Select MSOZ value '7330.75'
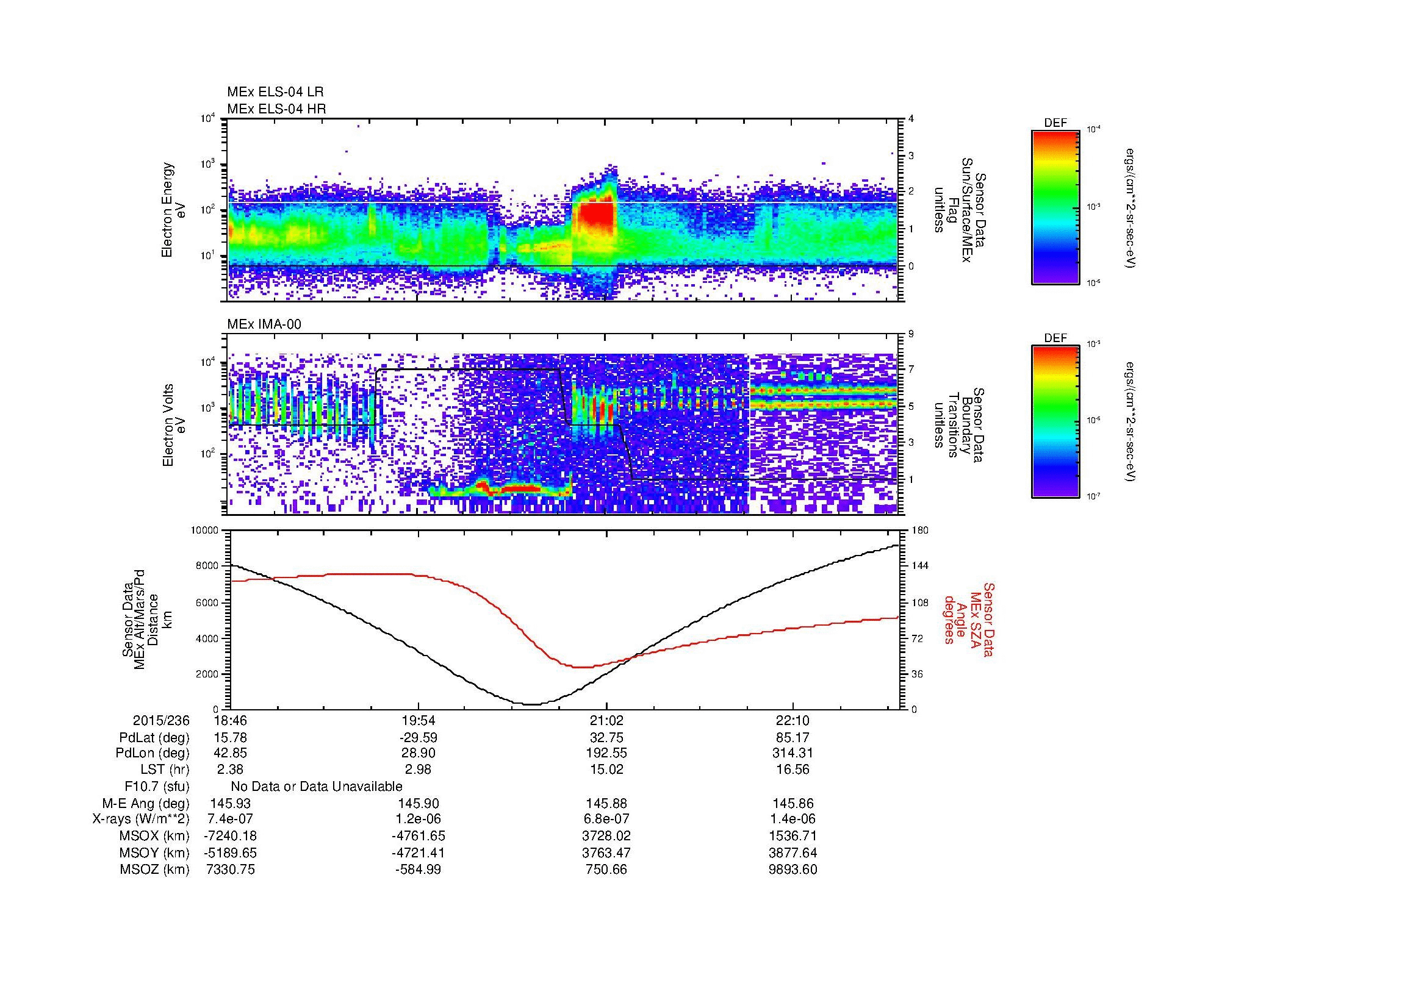This screenshot has height=1008, width=1427. 231,870
